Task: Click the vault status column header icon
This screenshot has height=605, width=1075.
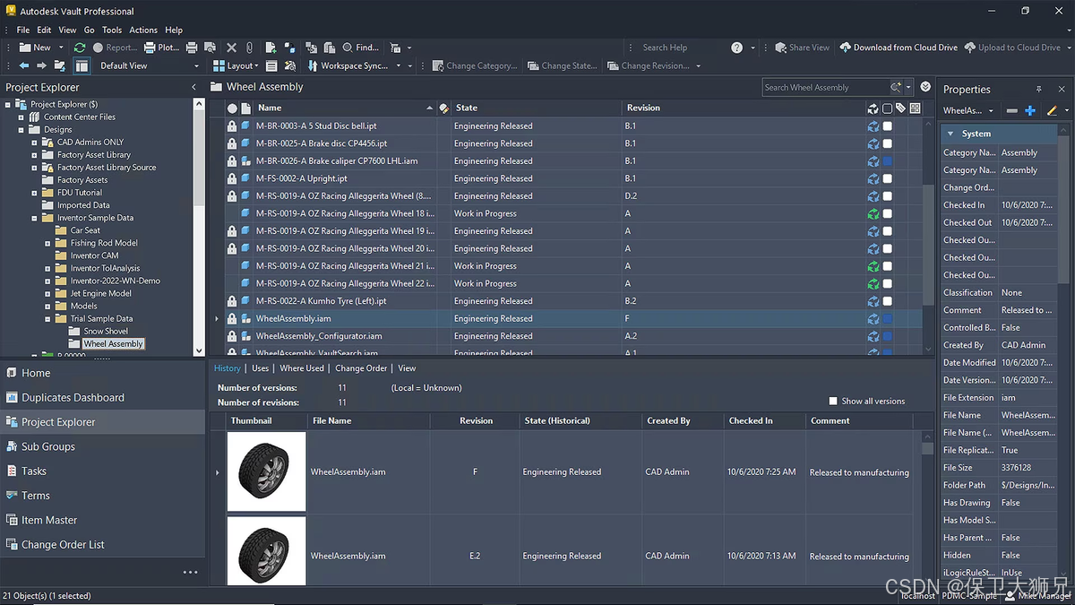Action: tap(873, 108)
